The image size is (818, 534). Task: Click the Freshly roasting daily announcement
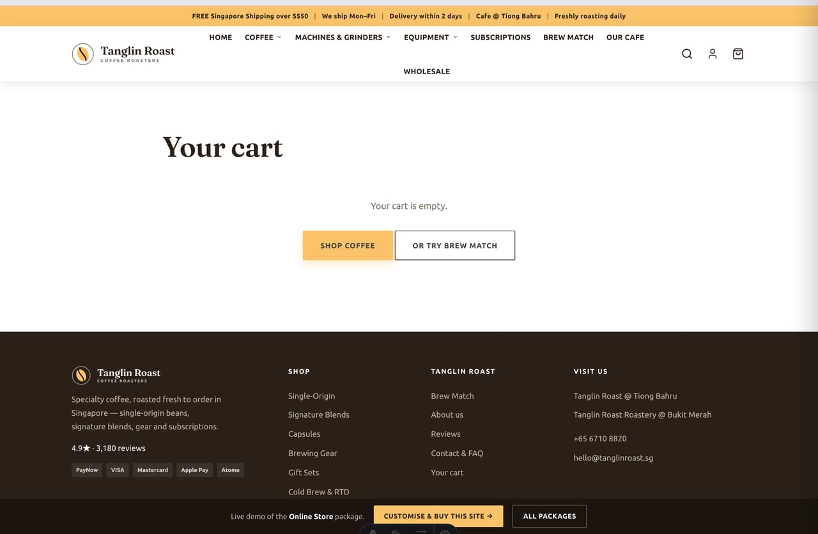point(590,16)
